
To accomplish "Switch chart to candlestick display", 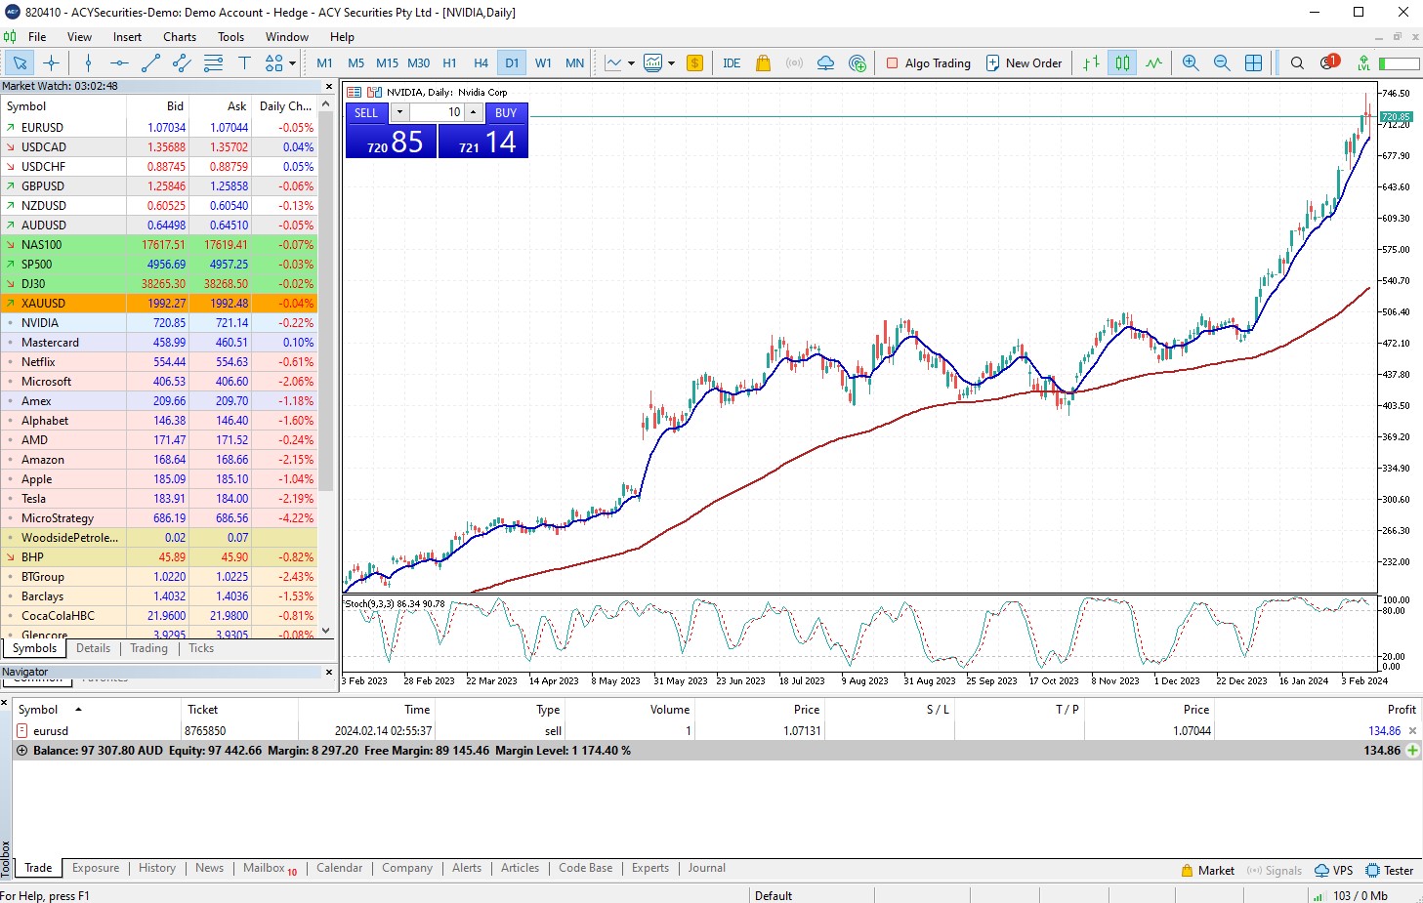I will (1123, 63).
